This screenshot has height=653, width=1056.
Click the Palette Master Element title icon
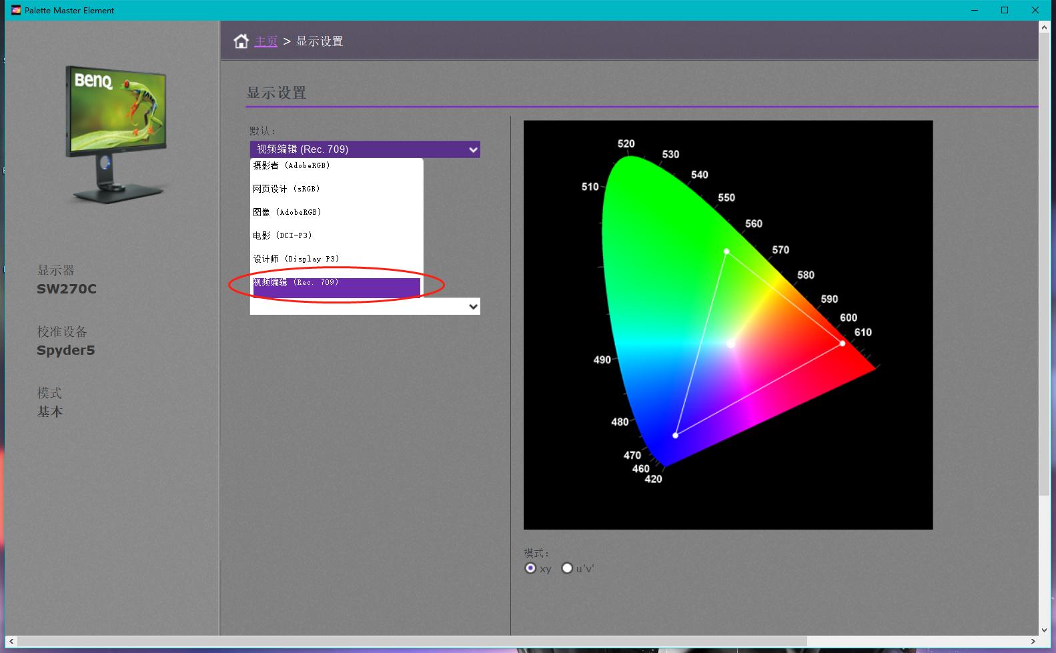click(x=16, y=10)
